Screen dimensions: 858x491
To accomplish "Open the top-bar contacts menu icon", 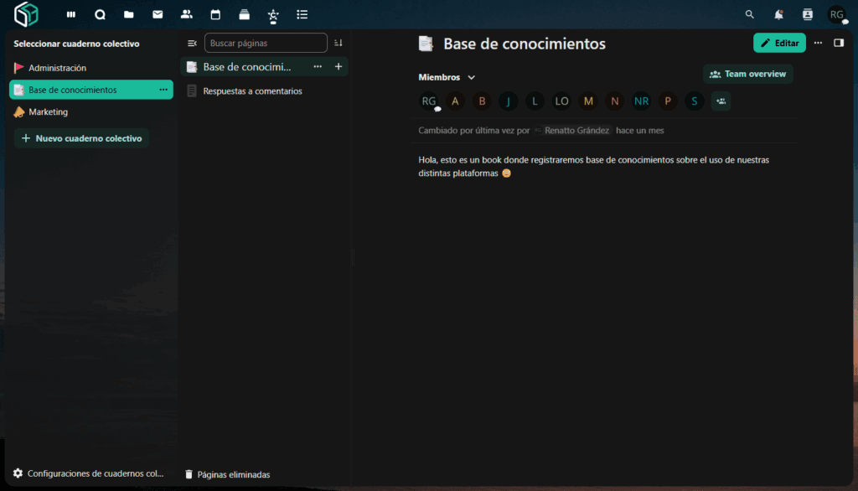I will (x=808, y=14).
